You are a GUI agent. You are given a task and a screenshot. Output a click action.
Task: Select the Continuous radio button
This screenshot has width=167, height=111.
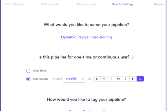(x=28, y=79)
